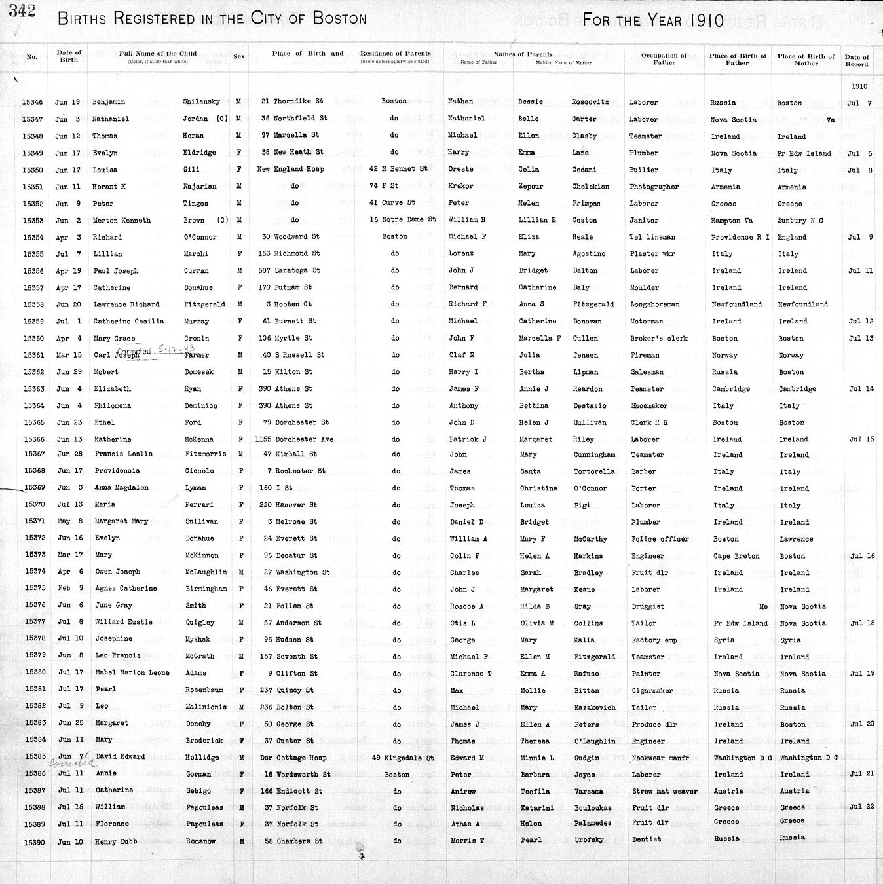Select the occupation Neckwear manfr

click(x=660, y=758)
